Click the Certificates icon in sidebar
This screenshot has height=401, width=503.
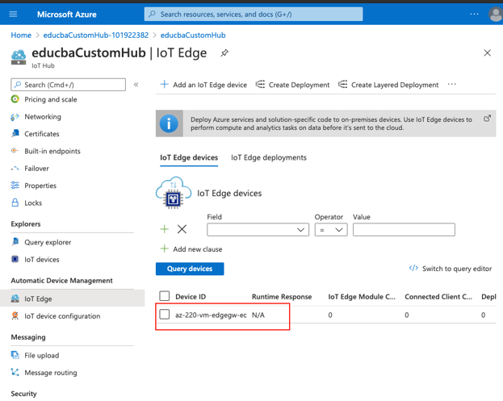(15, 134)
